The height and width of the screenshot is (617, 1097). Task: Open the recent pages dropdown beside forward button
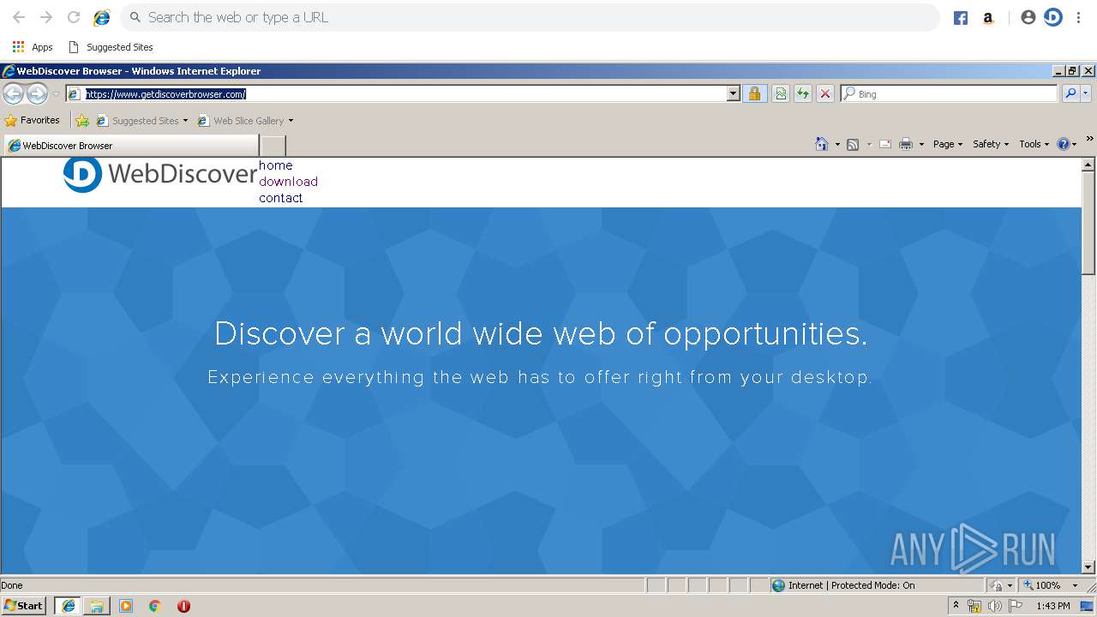tap(56, 94)
